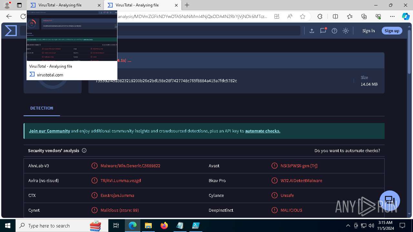Open Browser essentials heart icon
413x232 pixels.
[378, 16]
